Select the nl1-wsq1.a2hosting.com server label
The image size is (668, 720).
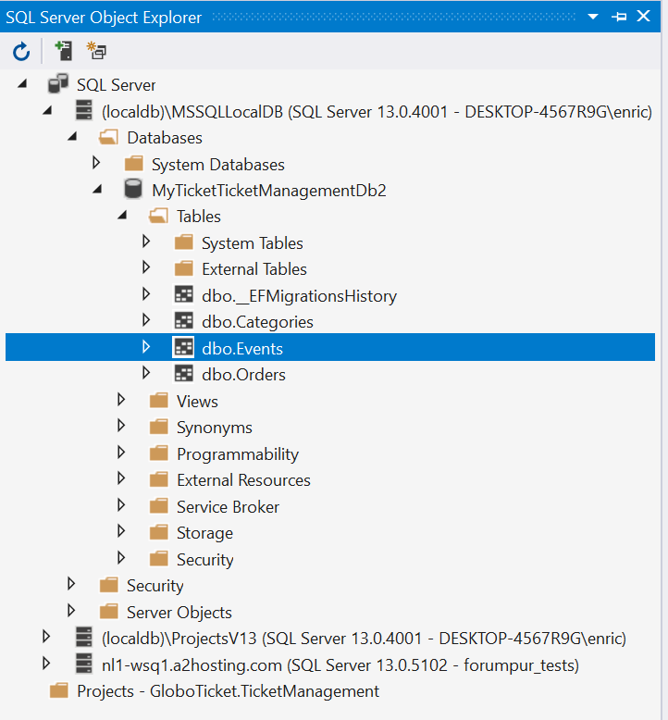pyautogui.click(x=340, y=665)
